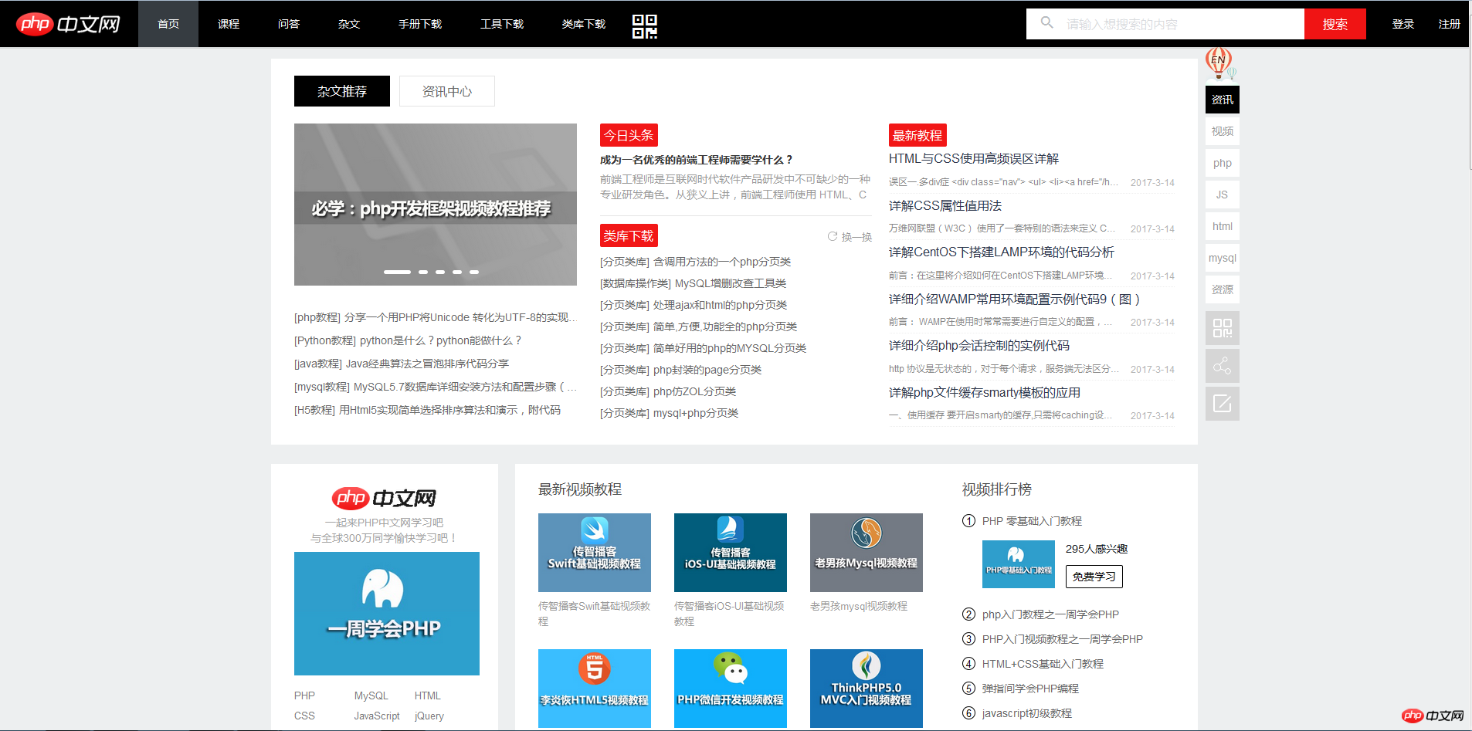This screenshot has width=1472, height=731.
Task: Click PHP零基础入门教程 ranking thumbnail
Action: pyautogui.click(x=1019, y=564)
